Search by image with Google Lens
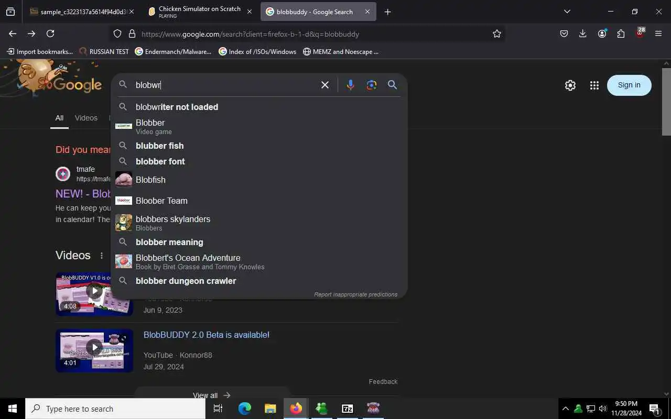 tap(372, 85)
